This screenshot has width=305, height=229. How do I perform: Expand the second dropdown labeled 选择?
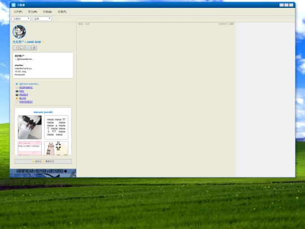42,19
